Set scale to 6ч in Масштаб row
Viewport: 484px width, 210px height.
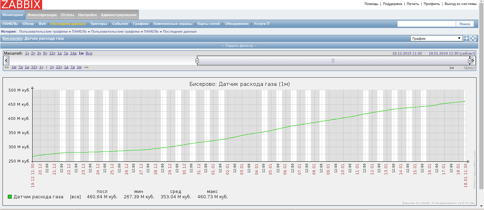(x=45, y=53)
